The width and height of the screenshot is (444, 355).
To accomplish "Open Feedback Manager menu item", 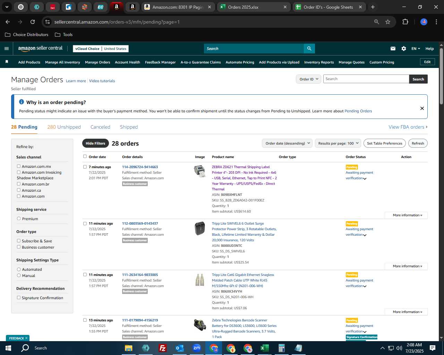I will point(160,62).
